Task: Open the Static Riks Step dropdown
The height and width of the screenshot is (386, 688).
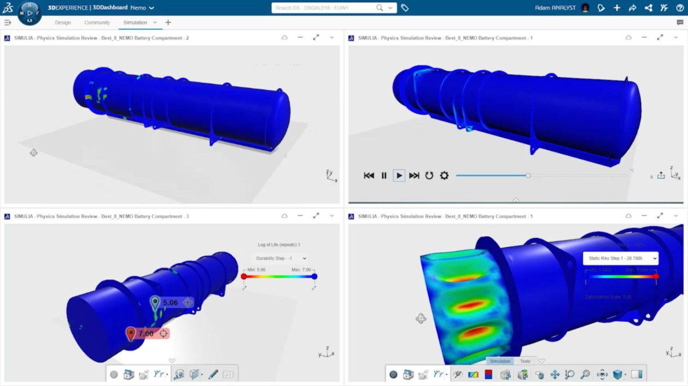Action: tap(620, 258)
